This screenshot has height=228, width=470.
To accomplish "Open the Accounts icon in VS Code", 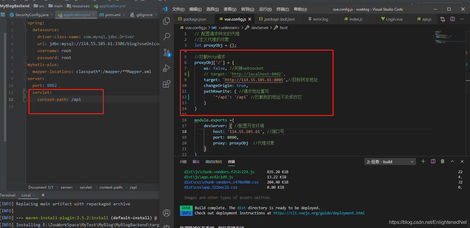I will 167,213.
